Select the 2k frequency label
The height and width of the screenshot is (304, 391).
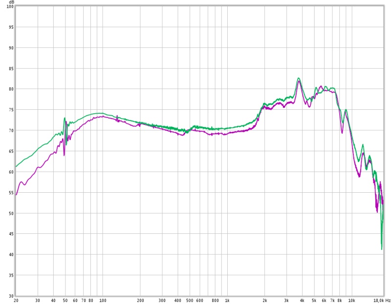265,301
